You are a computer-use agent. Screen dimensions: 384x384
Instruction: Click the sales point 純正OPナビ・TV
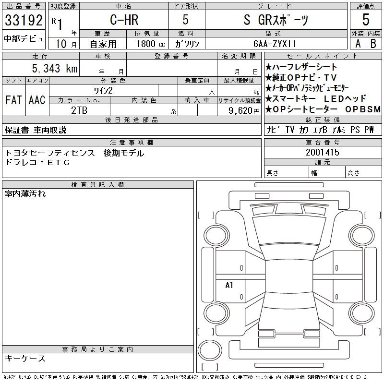(301, 78)
